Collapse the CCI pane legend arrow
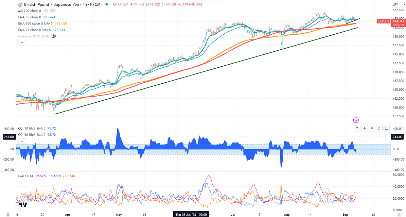406x217 pixels. [x=22, y=141]
